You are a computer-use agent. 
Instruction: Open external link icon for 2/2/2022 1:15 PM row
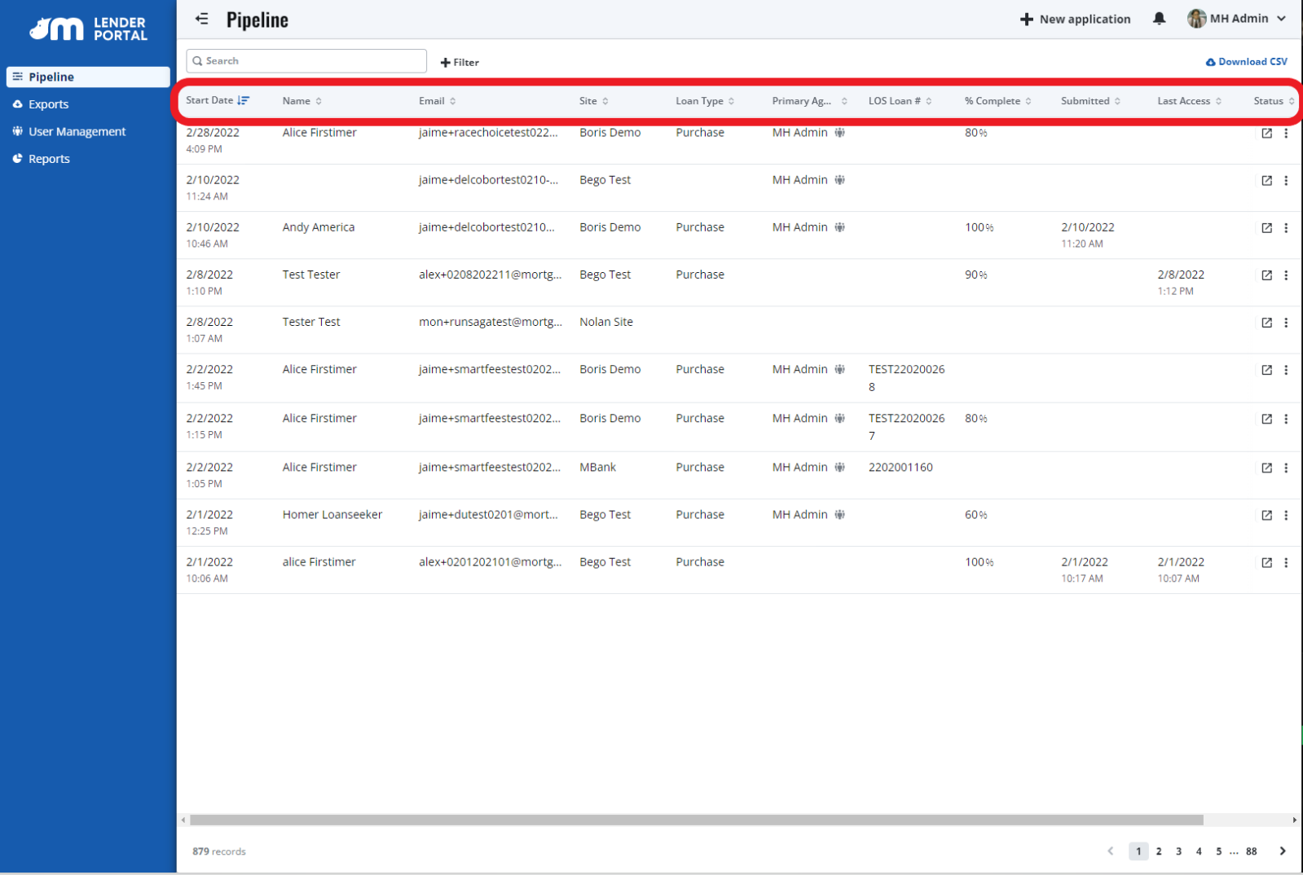(x=1266, y=418)
